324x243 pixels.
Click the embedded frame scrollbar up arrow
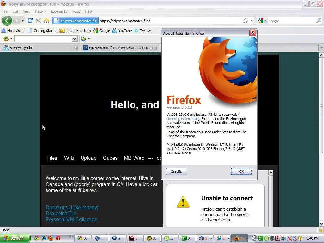pyautogui.click(x=271, y=173)
